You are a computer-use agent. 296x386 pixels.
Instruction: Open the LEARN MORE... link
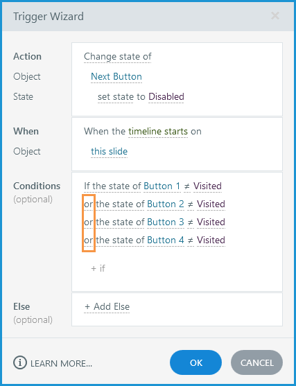[x=61, y=363]
